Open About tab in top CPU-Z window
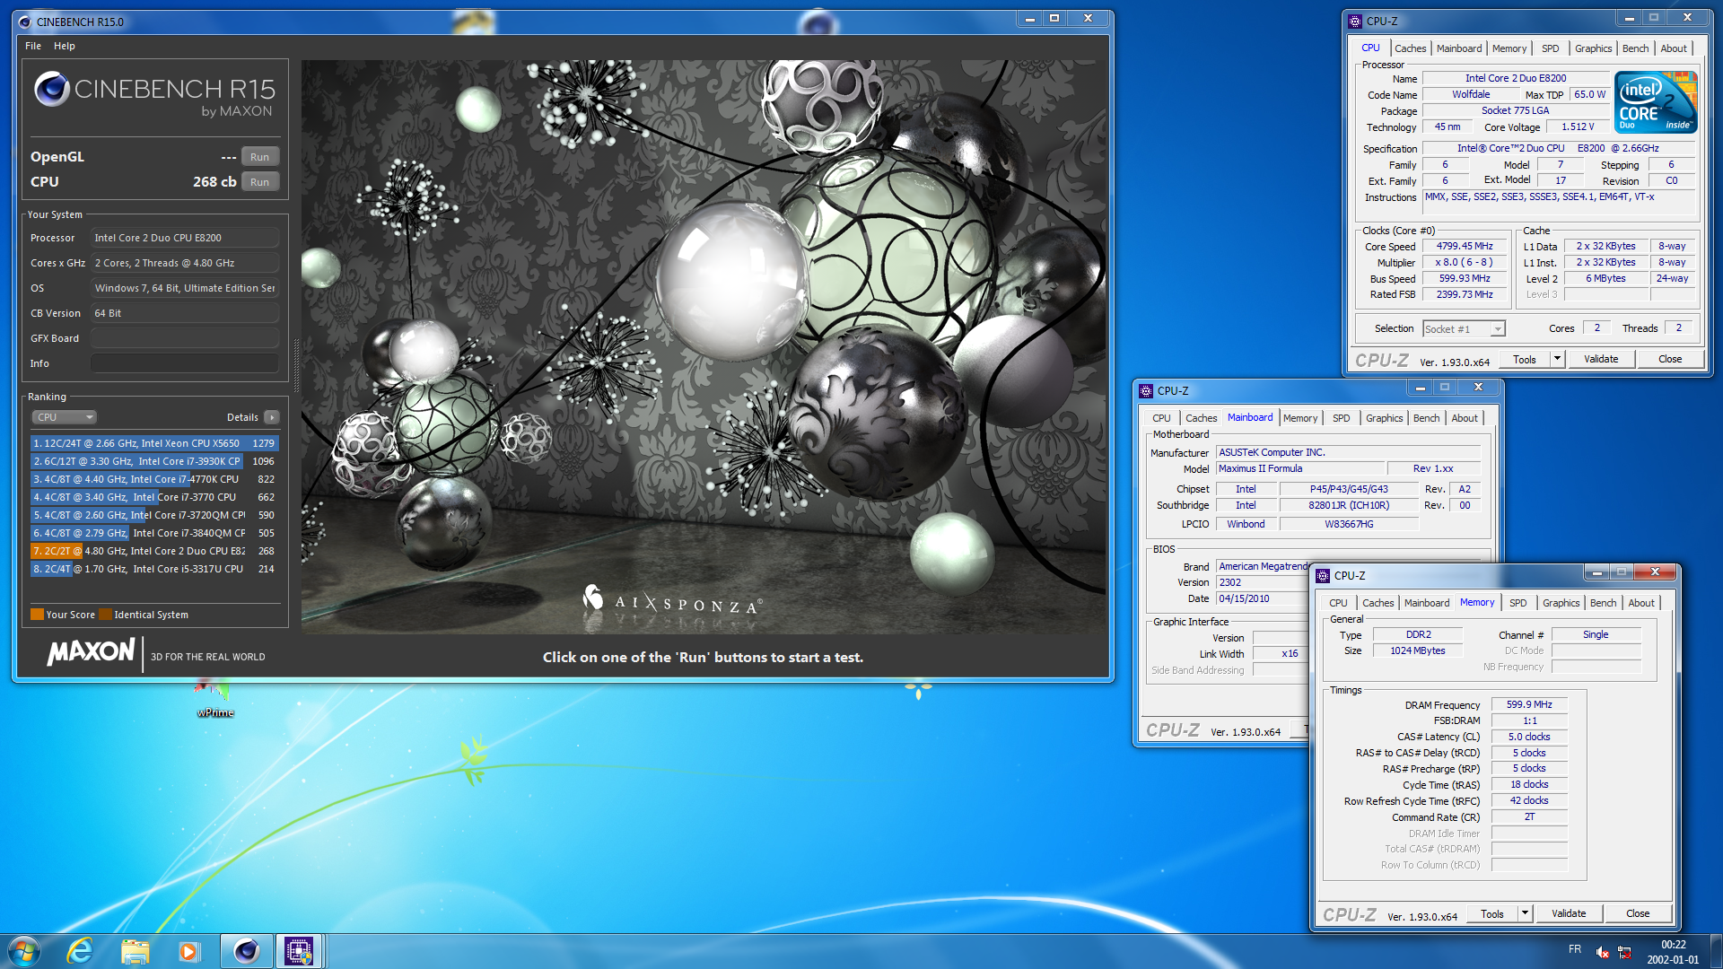 pyautogui.click(x=1673, y=48)
